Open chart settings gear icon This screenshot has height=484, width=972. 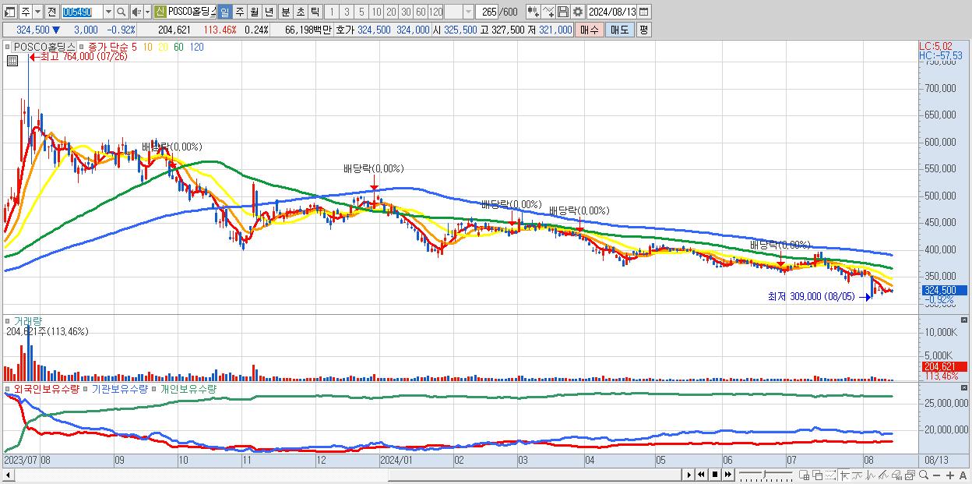[577, 12]
